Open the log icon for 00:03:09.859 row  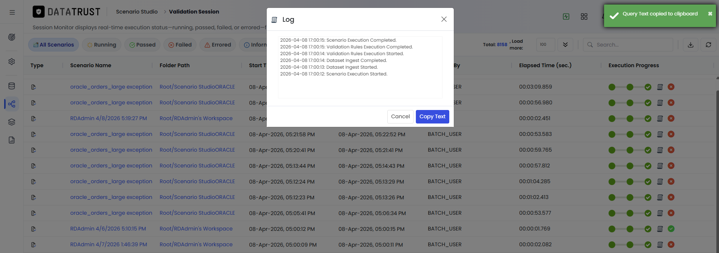(x=660, y=87)
